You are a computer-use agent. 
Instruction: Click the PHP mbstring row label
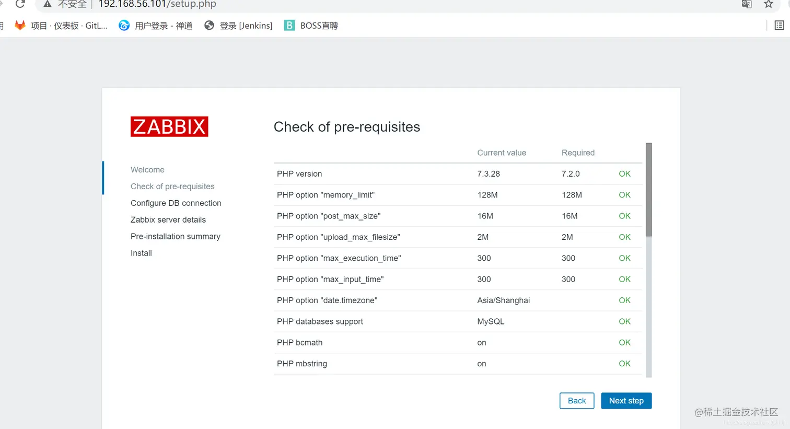point(302,364)
